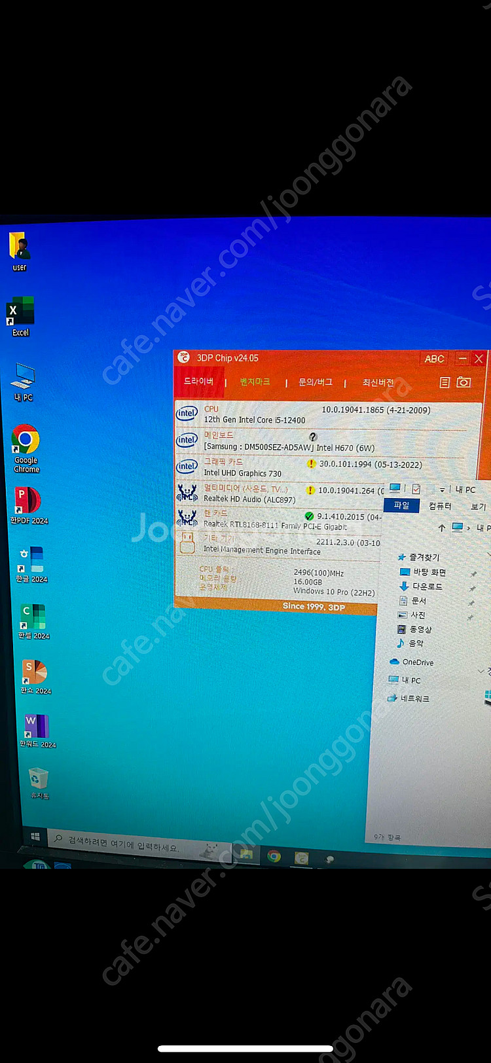Click the USB icon beside 기타 기기
The width and height of the screenshot is (491, 1063).
coord(187,541)
